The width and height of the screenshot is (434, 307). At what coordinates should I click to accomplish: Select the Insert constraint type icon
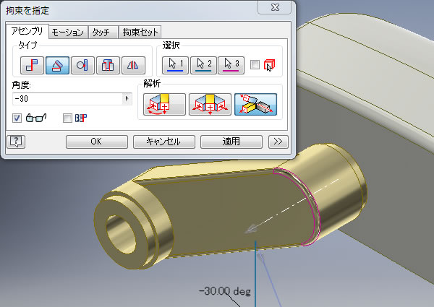pos(108,65)
